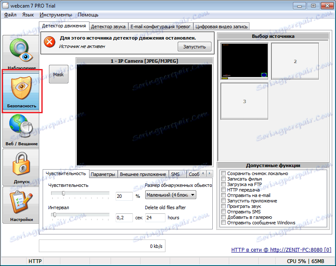Click the IP Camera video preview area
The width and height of the screenshot is (336, 266).
tap(144, 115)
